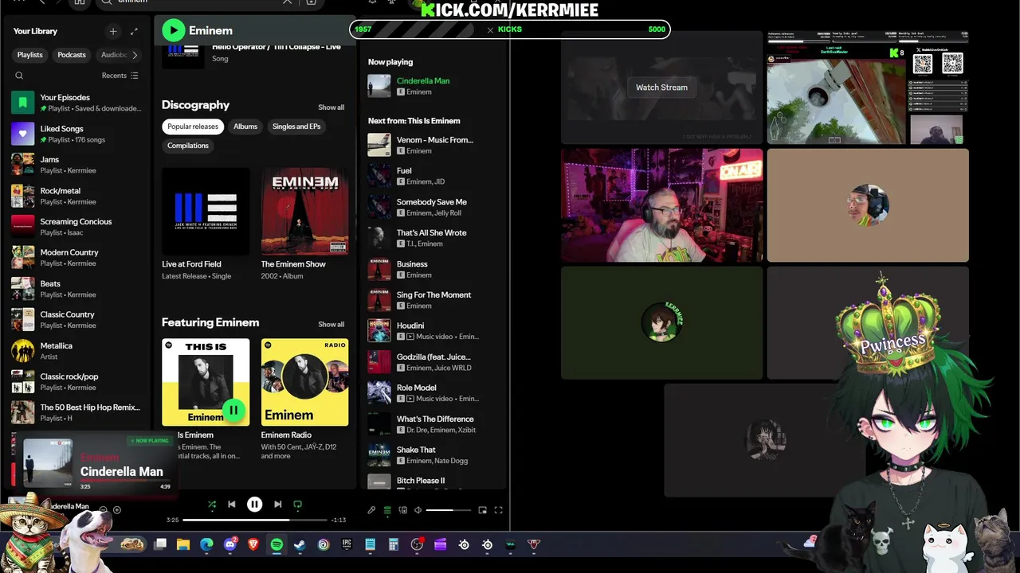Open the connect to a device icon
Screen dimensions: 1020x573
(403, 510)
